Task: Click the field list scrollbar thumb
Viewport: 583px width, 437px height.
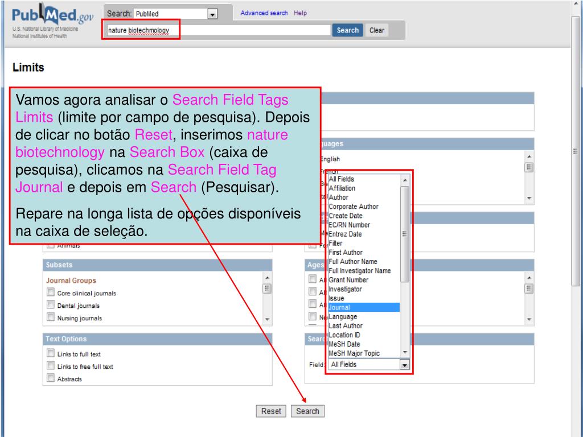Action: (405, 234)
